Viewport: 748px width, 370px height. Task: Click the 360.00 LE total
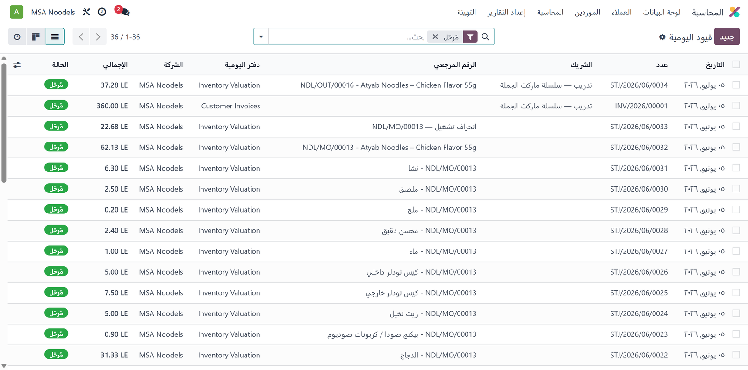click(x=112, y=106)
